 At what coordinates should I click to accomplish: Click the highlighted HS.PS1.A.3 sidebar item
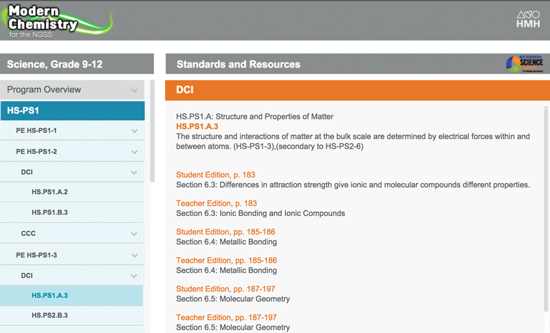point(49,295)
